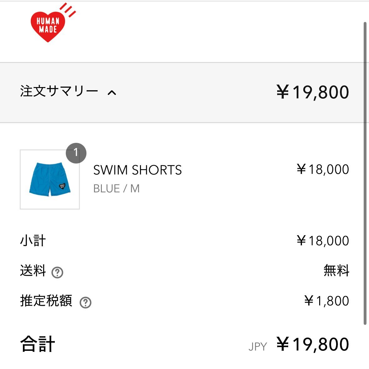Click the BLUE / M variant text
369x369 pixels.
117,189
